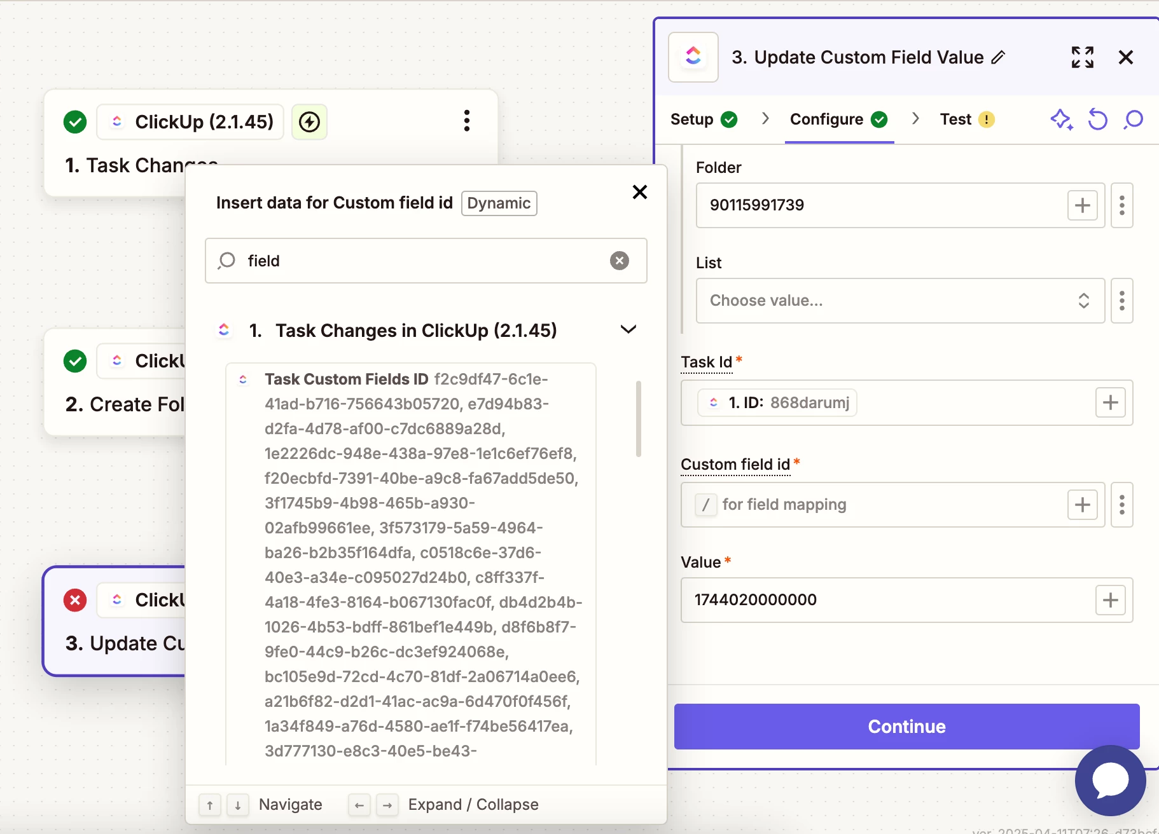Clear the 'field' search text

pos(620,261)
